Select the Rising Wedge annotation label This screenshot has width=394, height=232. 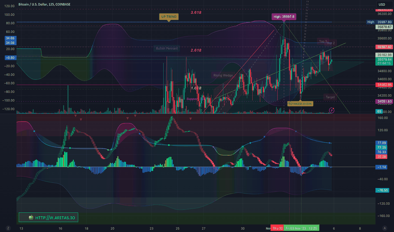coord(223,75)
